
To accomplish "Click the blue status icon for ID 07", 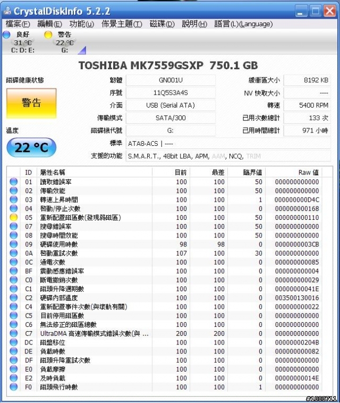I will pos(14,226).
